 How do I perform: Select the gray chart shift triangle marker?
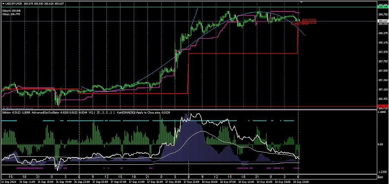(301, 2)
